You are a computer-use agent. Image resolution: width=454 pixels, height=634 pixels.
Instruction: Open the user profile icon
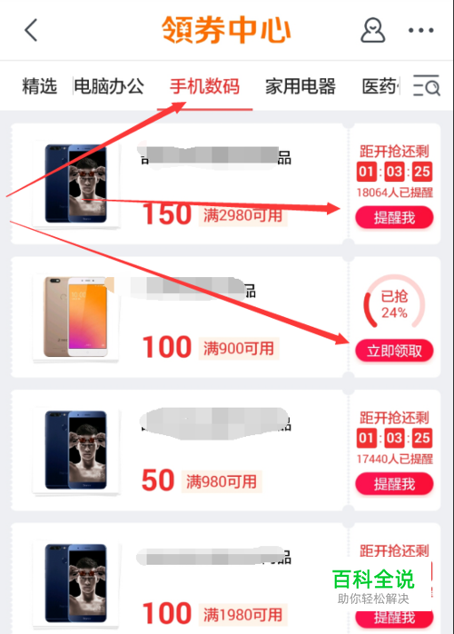click(x=372, y=30)
